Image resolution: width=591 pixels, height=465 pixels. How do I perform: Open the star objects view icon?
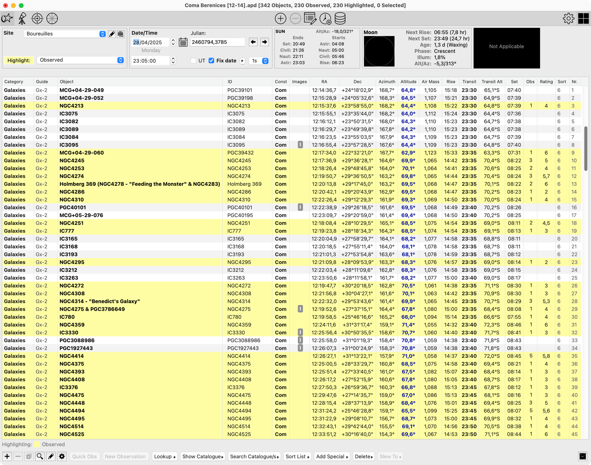7,18
